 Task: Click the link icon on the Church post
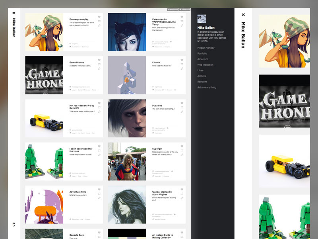click(182, 69)
